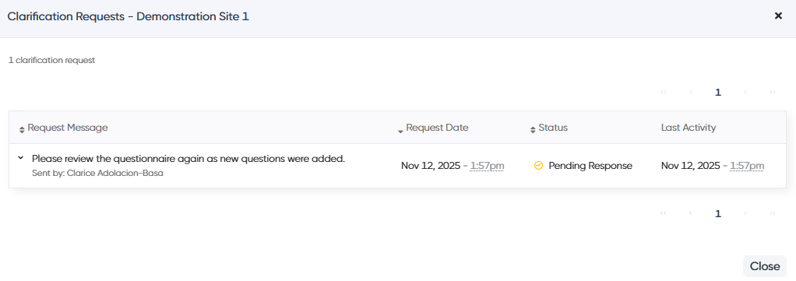Go to first page in bottom pagination

[663, 213]
